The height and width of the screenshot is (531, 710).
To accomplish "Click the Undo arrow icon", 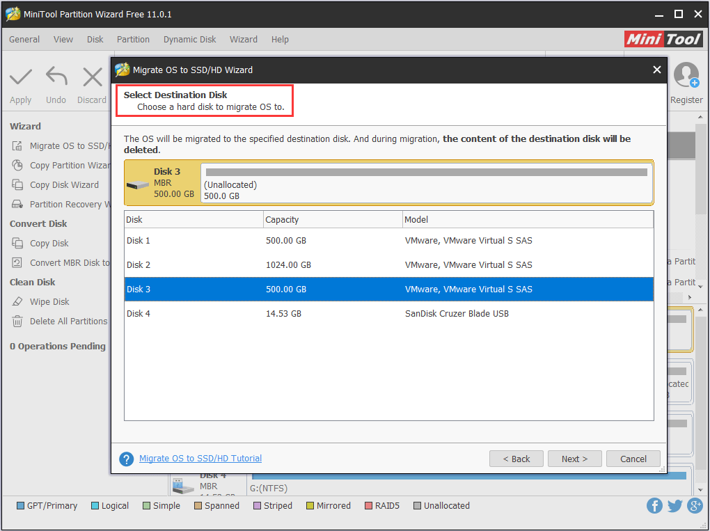I will click(56, 77).
